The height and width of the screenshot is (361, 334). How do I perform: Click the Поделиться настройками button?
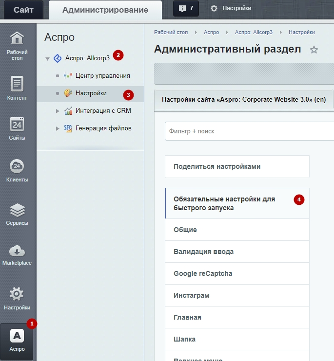tap(237, 166)
